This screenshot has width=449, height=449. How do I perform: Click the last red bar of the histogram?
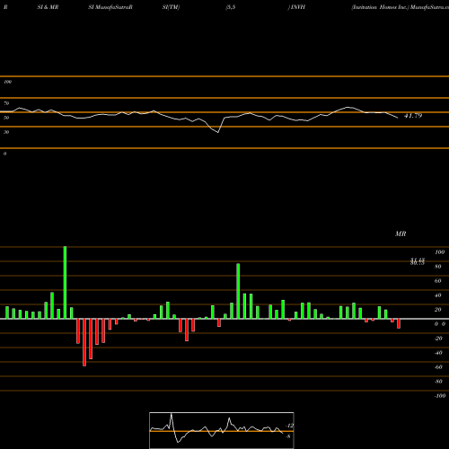(x=399, y=323)
